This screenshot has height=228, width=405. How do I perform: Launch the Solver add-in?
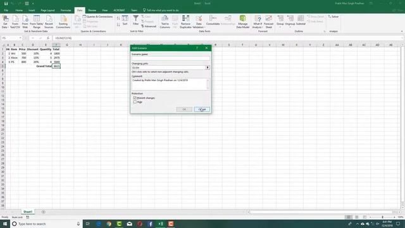(333, 16)
